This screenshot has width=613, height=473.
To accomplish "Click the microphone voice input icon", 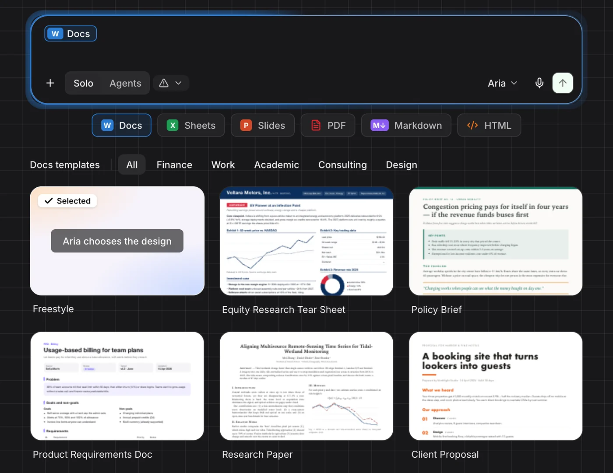I will coord(539,83).
